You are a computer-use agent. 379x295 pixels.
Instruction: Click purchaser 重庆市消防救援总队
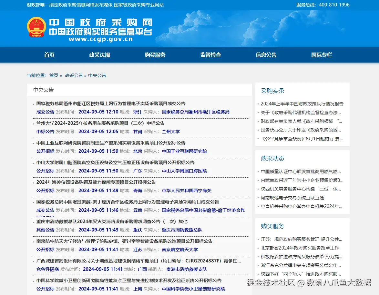coord(182,230)
